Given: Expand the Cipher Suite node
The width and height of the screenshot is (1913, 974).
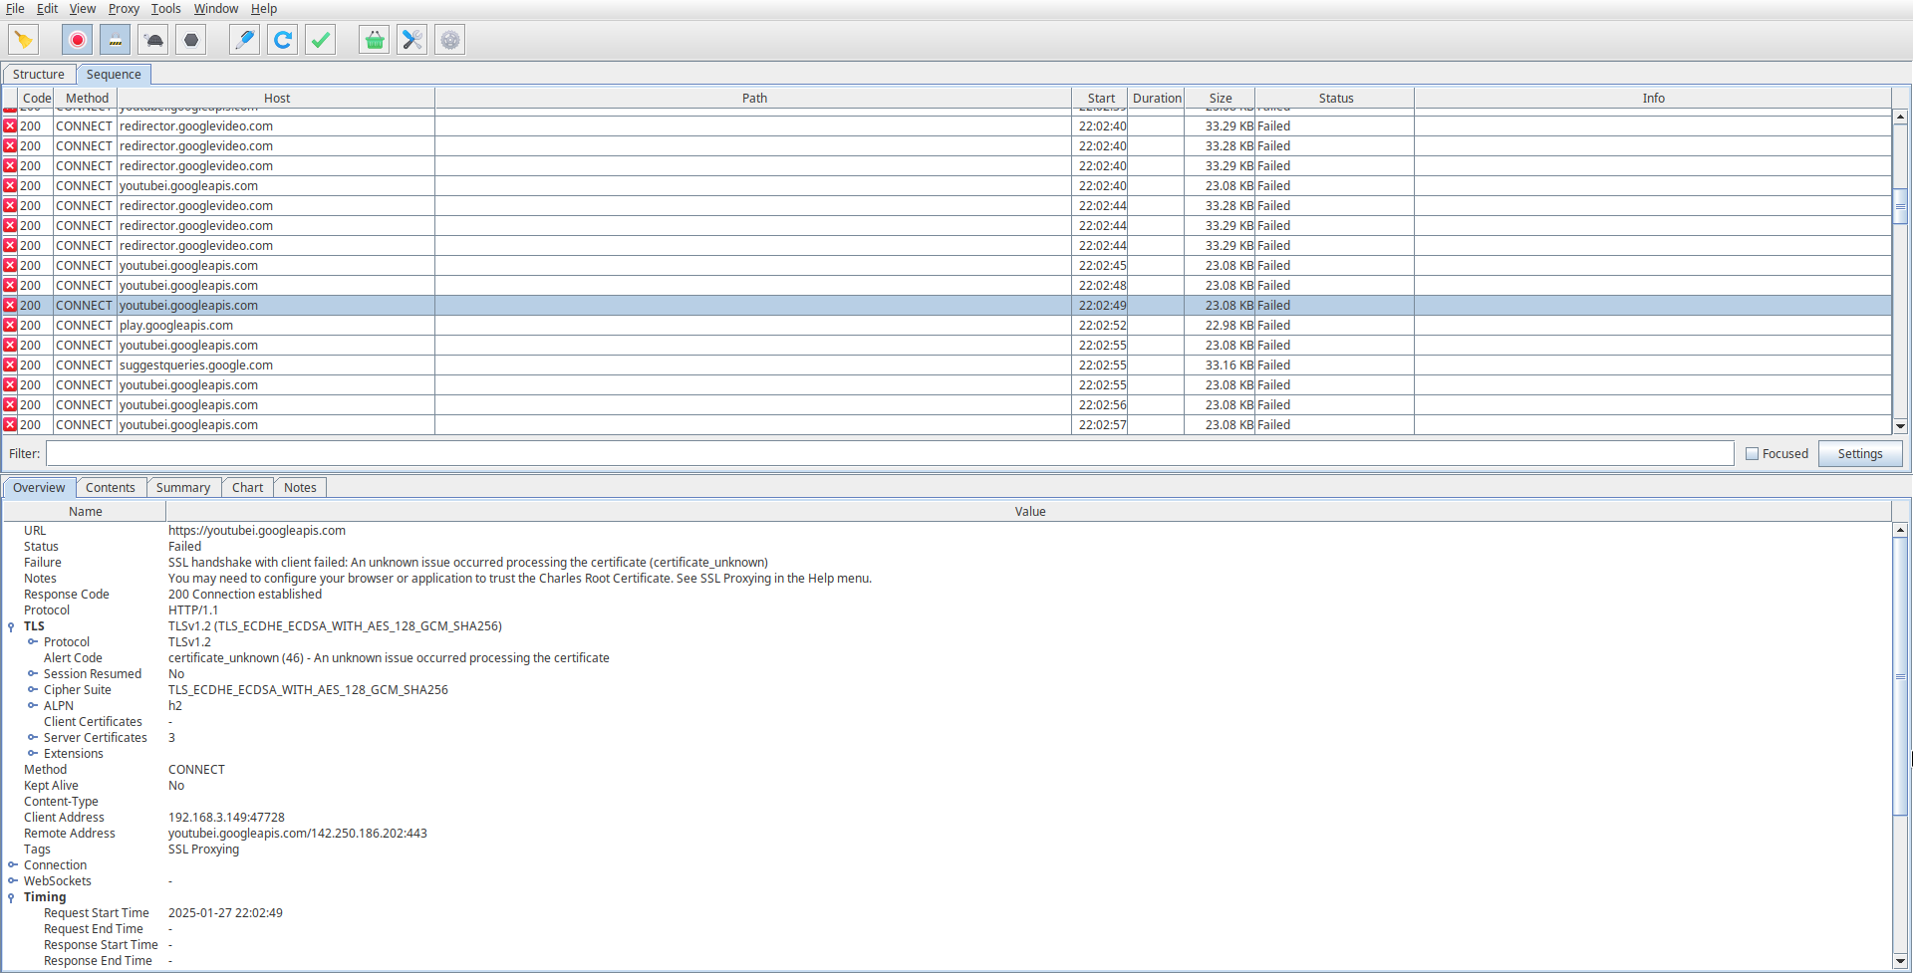Looking at the screenshot, I should tap(33, 690).
